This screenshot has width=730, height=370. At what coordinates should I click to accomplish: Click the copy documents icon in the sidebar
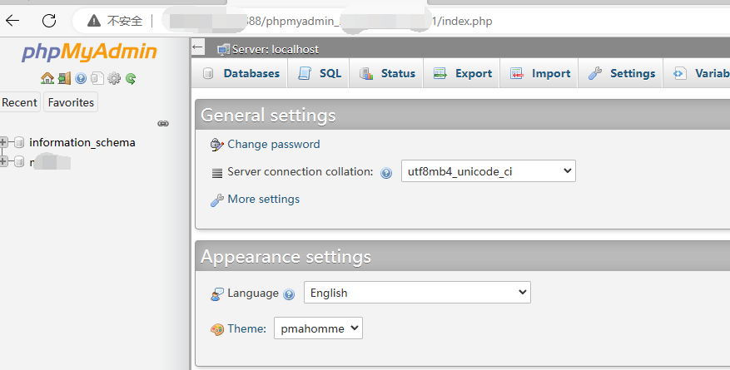[x=97, y=79]
